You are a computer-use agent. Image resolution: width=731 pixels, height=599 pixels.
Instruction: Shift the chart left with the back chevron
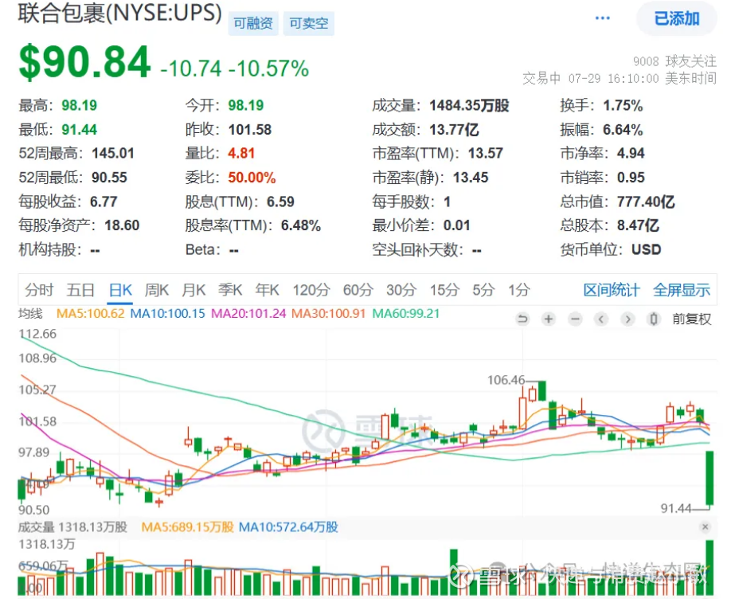click(x=601, y=319)
